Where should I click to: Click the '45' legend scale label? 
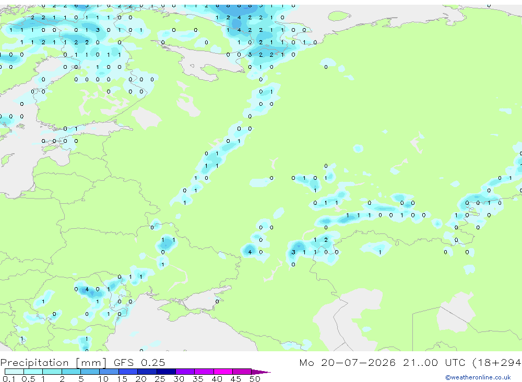point(236,379)
